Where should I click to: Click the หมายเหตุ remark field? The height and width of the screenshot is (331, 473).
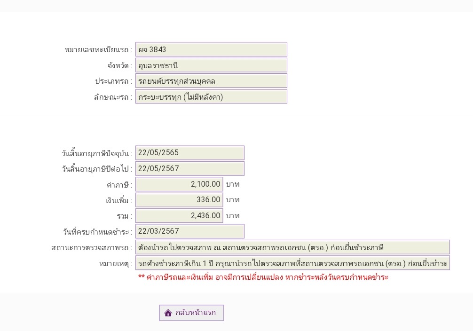point(292,263)
